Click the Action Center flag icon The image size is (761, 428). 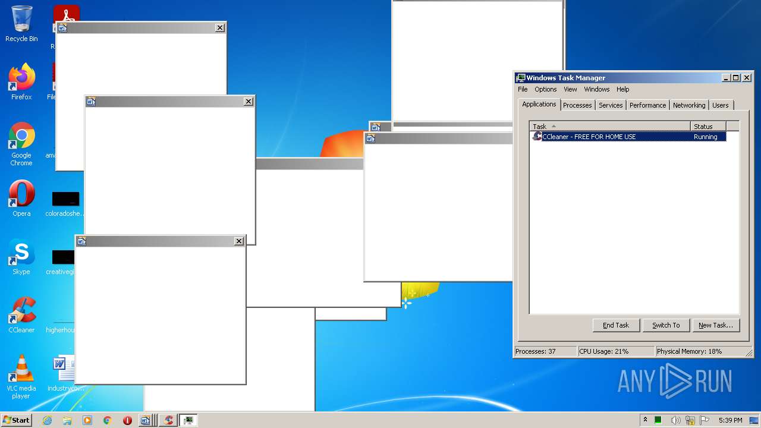click(x=705, y=420)
